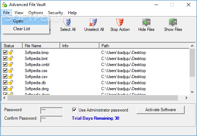Click the Confirm Password input field

(52, 119)
